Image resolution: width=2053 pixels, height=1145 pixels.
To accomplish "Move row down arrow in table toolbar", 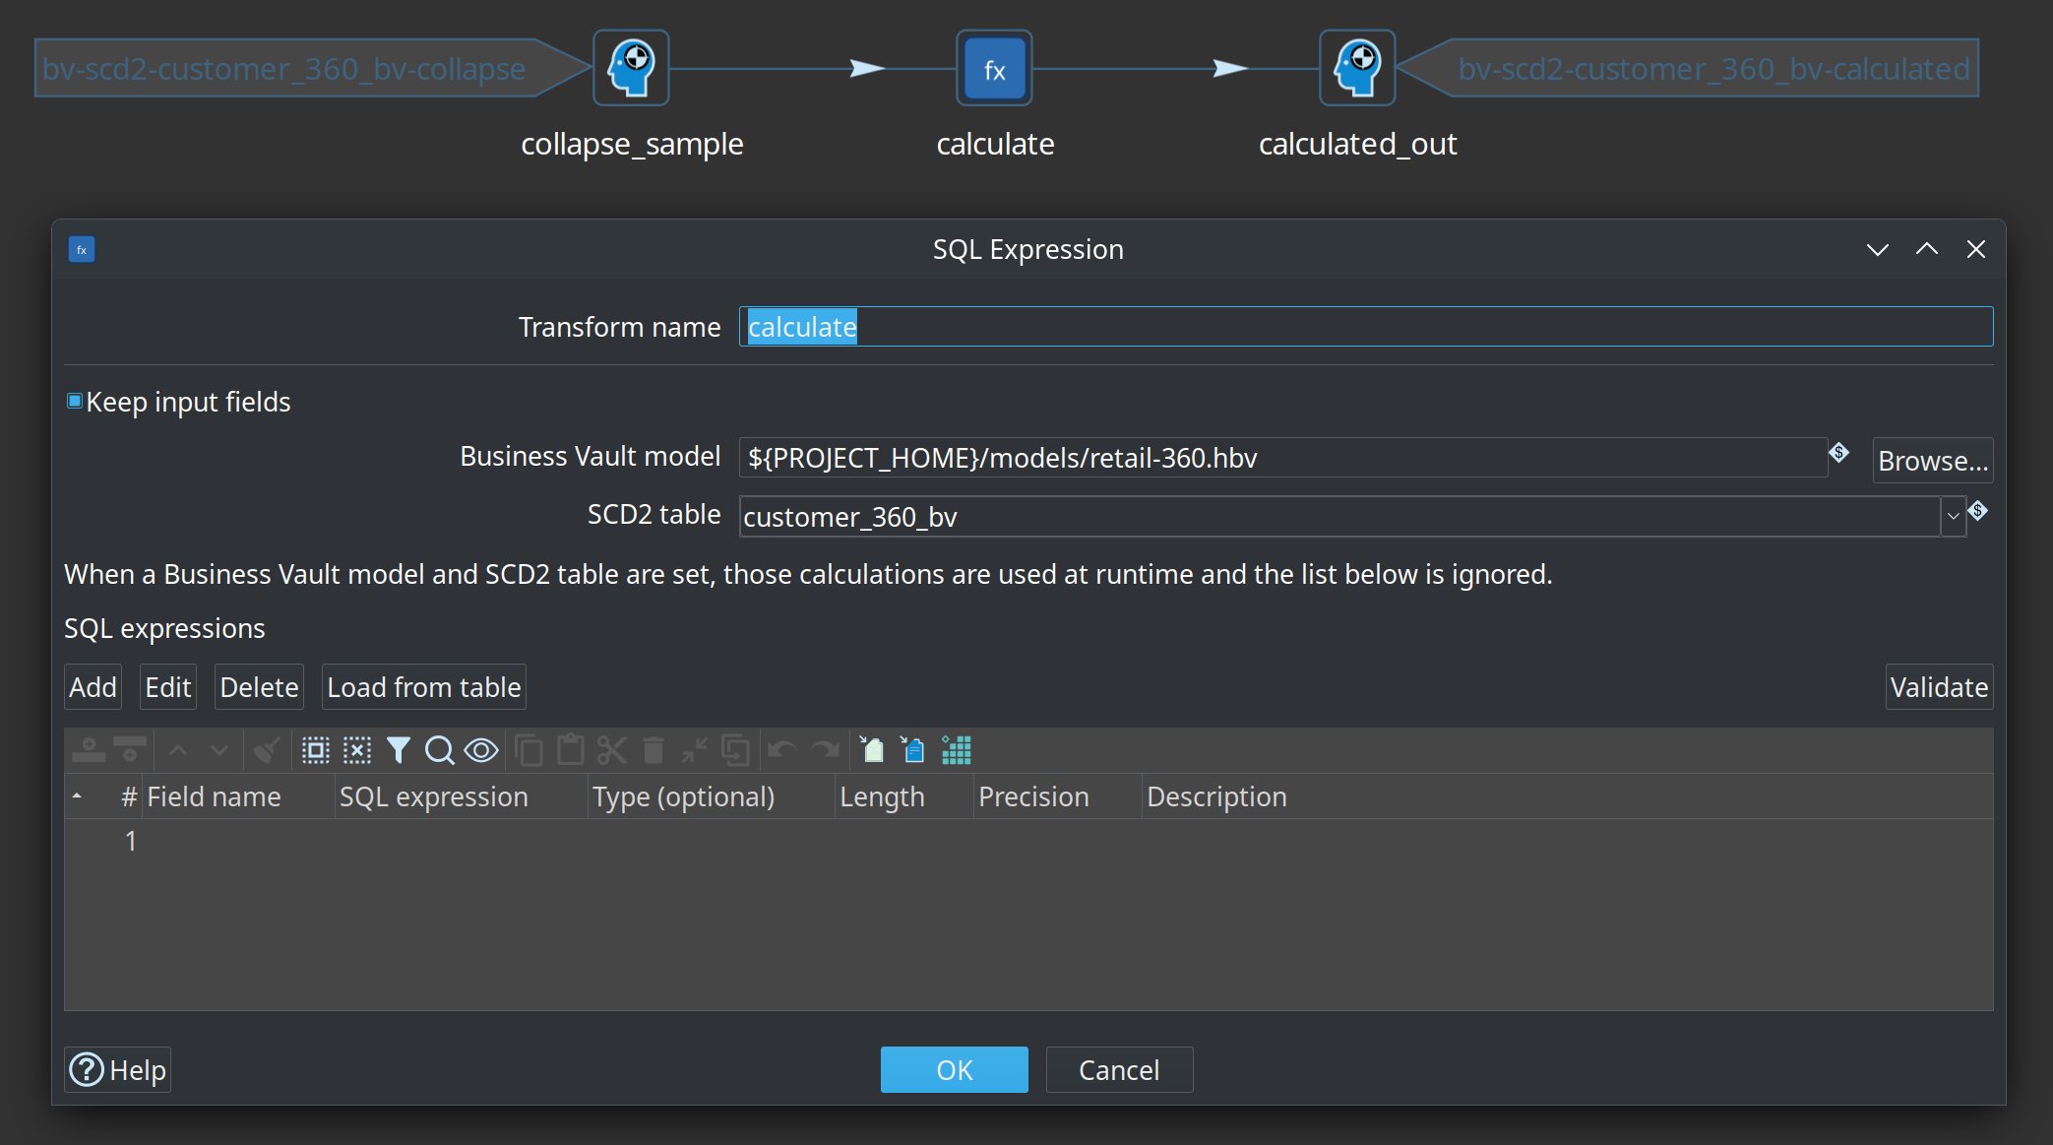I will [x=219, y=750].
